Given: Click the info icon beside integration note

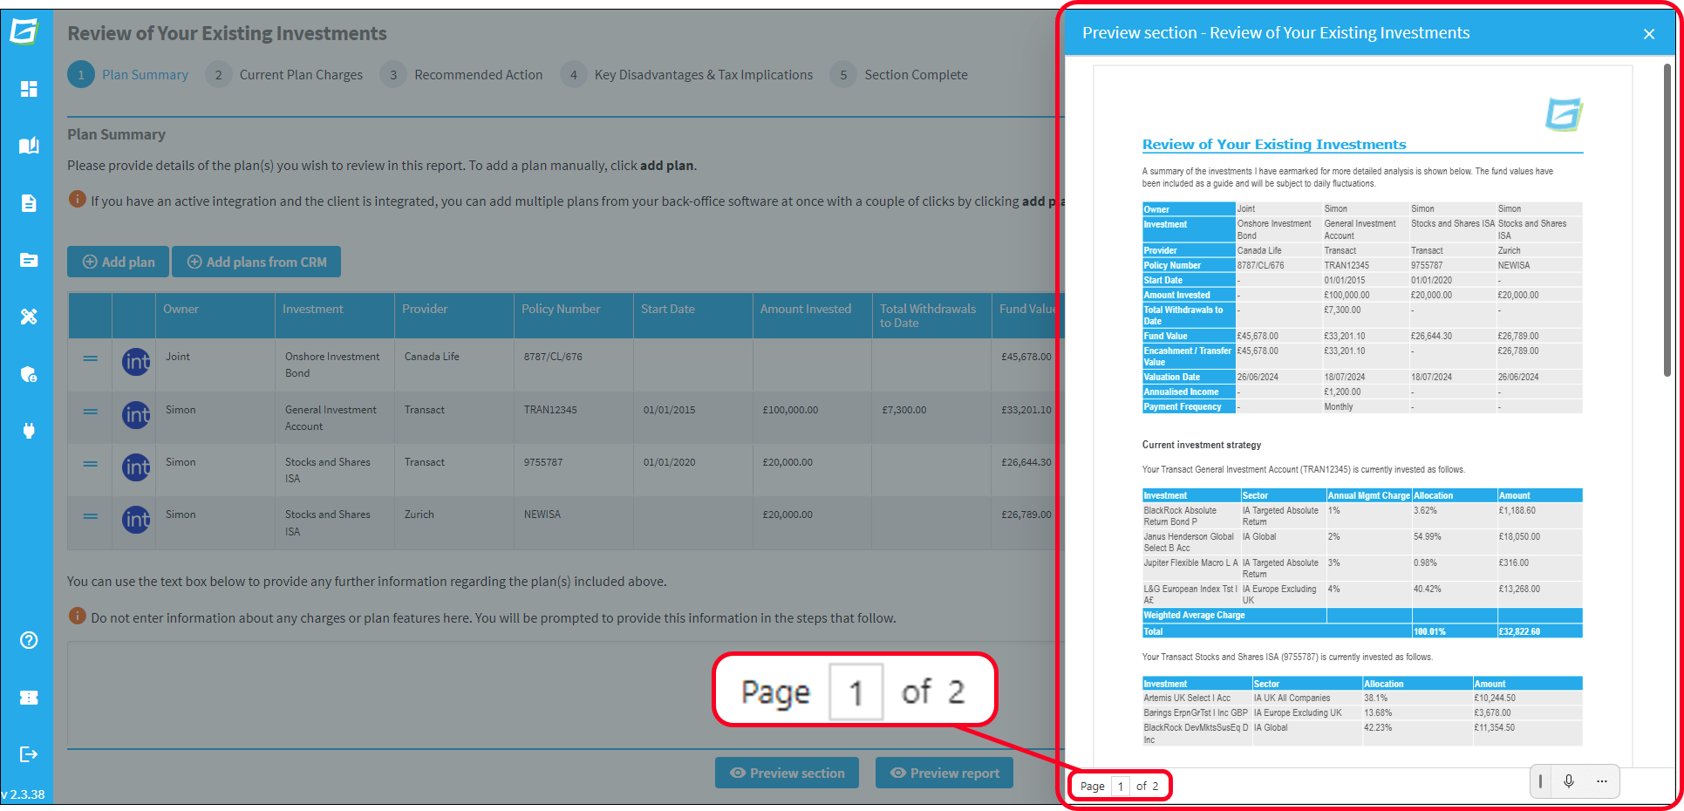Looking at the screenshot, I should coord(77,200).
